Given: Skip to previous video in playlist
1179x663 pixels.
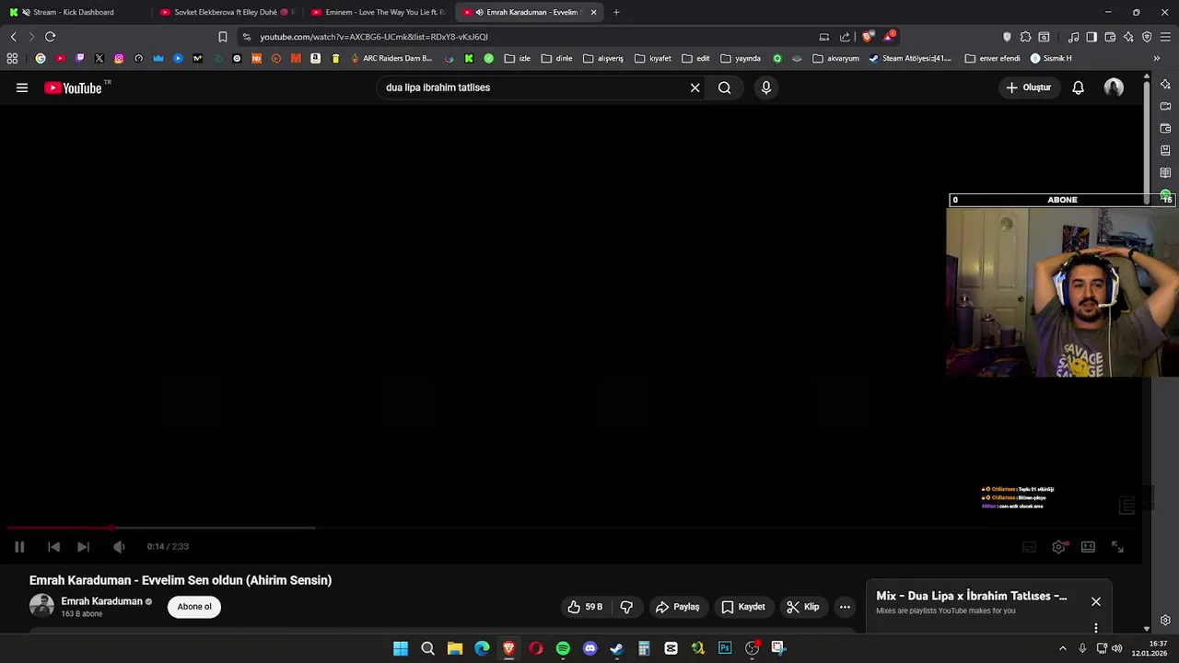Looking at the screenshot, I should pos(53,546).
